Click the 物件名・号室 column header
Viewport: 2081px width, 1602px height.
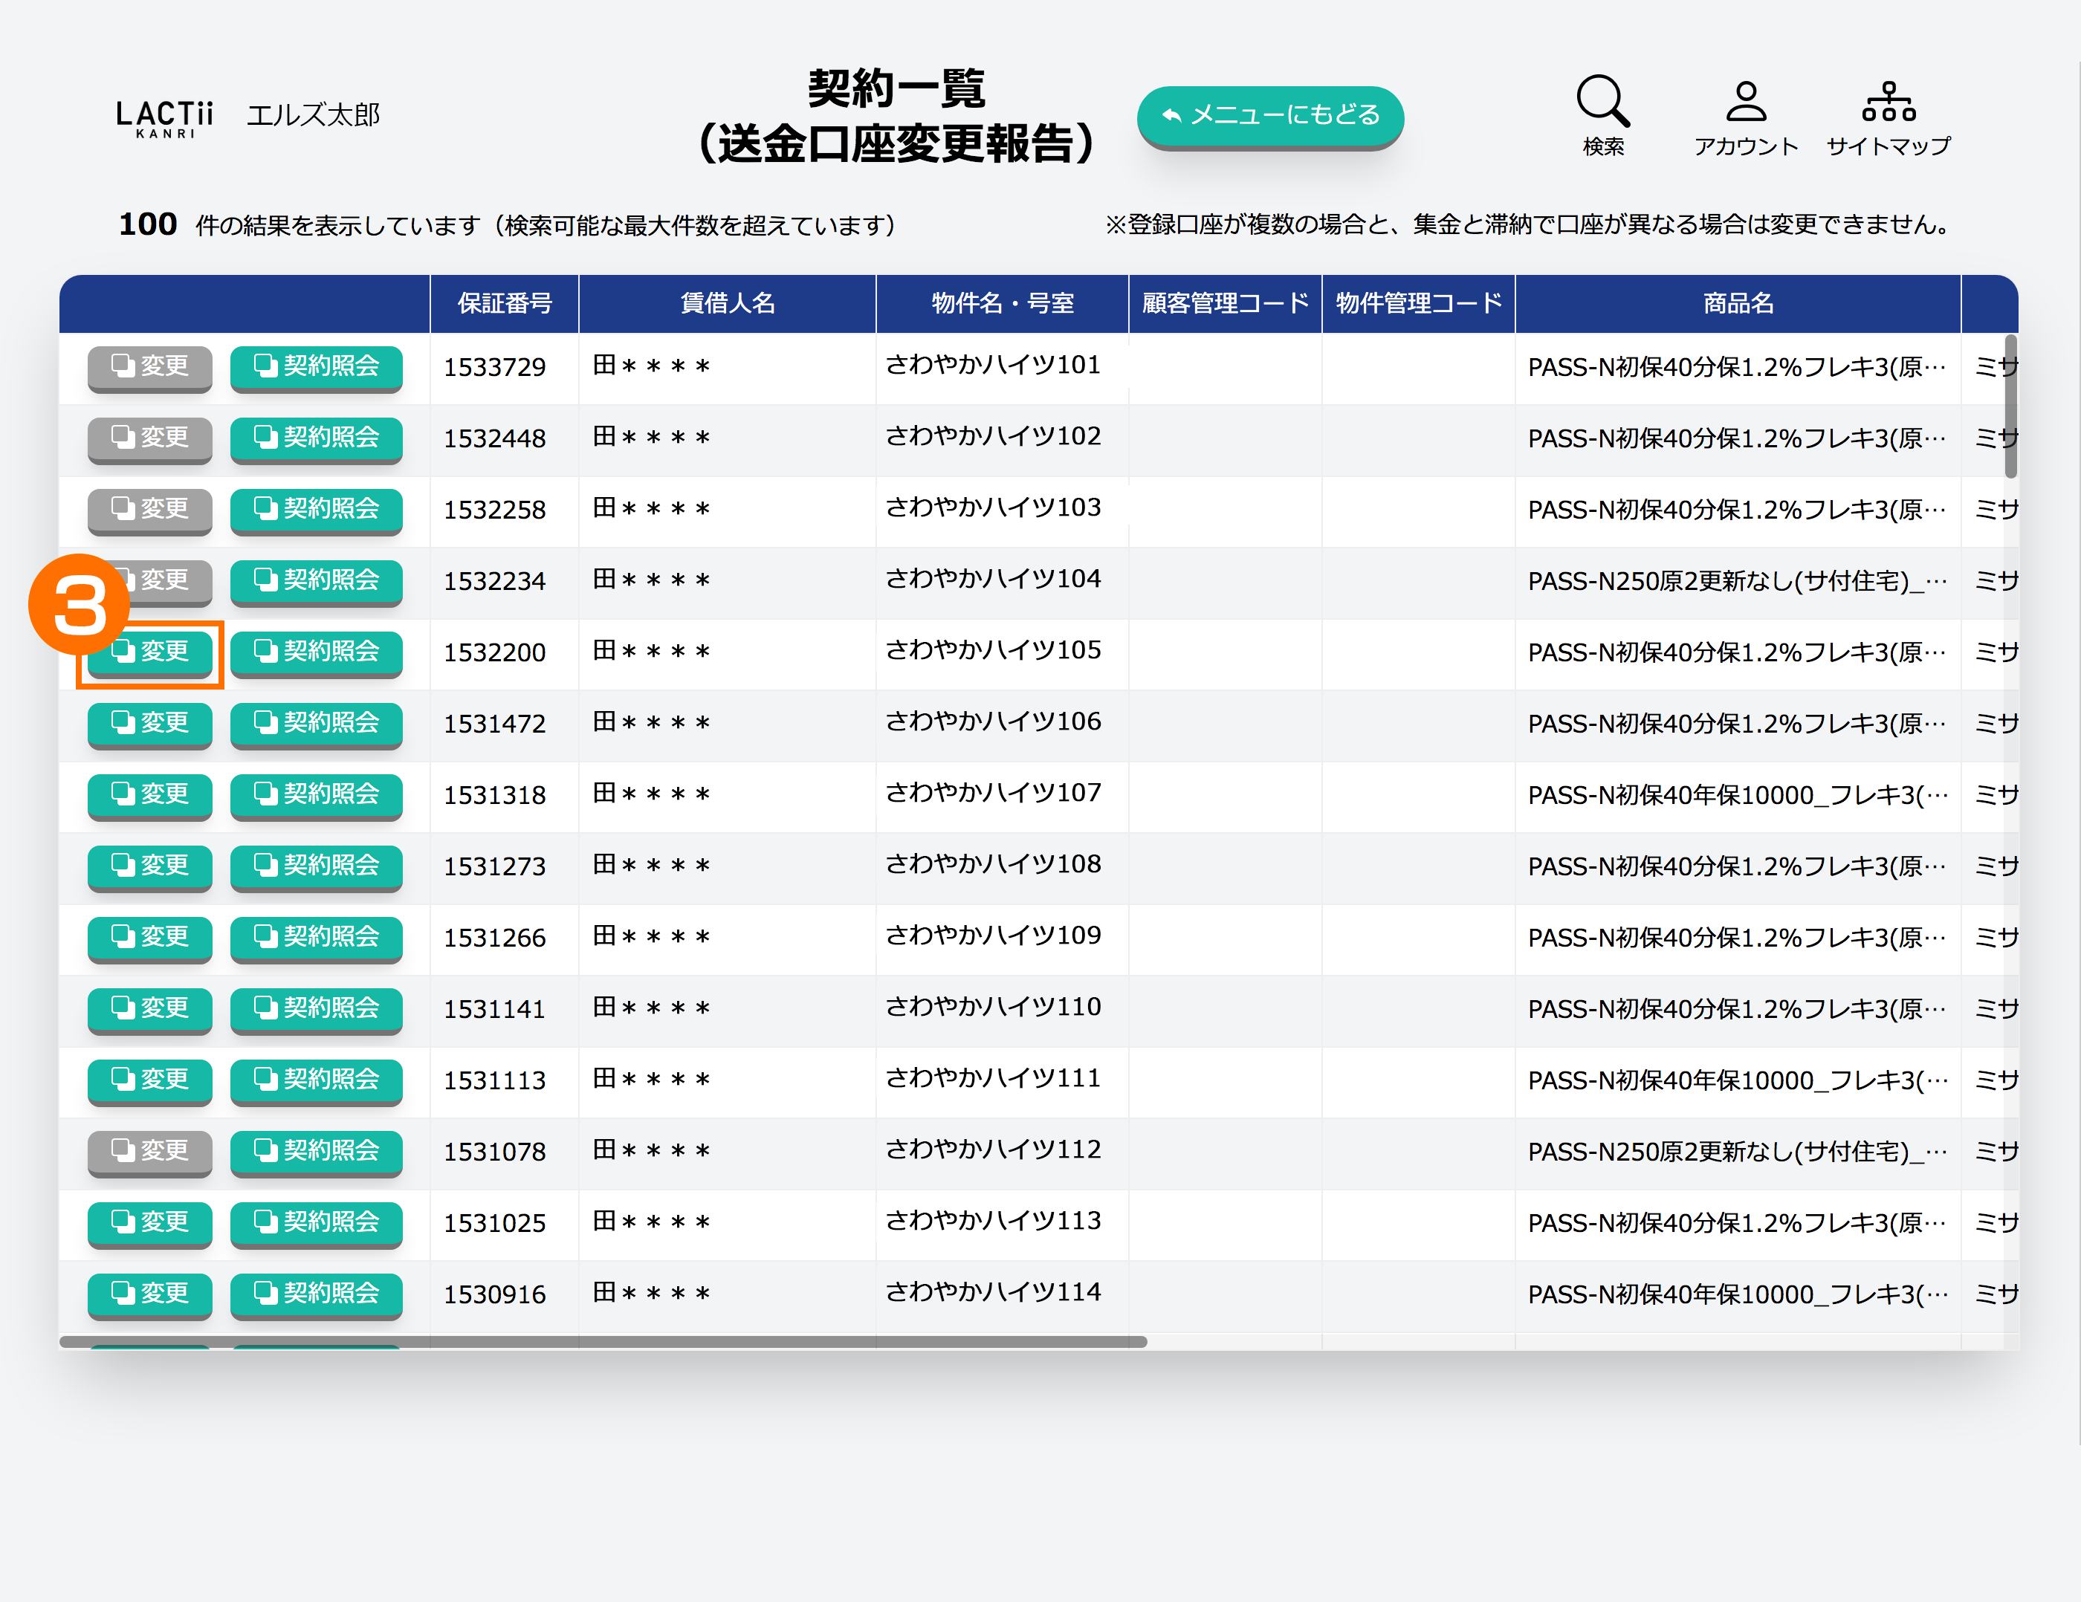pos(1001,304)
